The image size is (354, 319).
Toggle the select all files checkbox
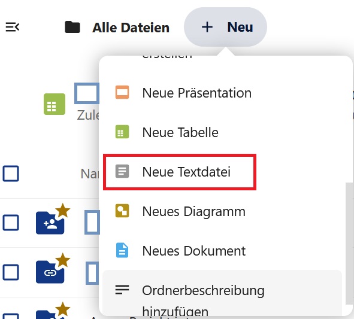coord(11,174)
